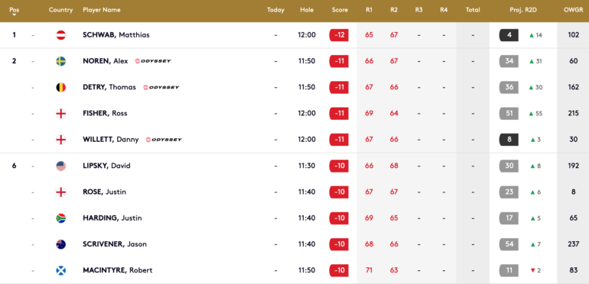Viewport: 589px width, 284px height.
Task: Click Noren's projected rank 34 badge
Action: coord(509,61)
